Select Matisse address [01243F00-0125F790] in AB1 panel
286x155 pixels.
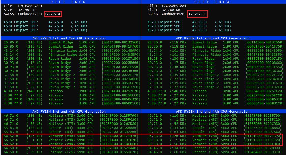(x=119, y=115)
